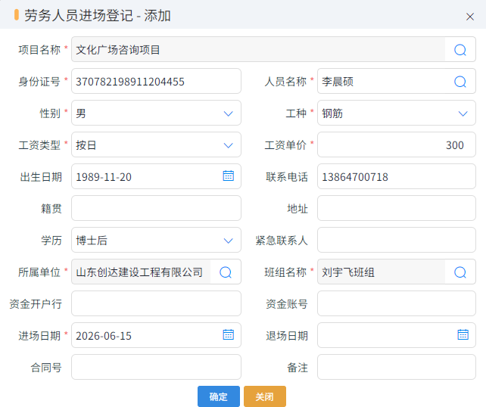Click search icon for 所属单位 field
Viewport: 486px width, 407px height.
(226, 272)
